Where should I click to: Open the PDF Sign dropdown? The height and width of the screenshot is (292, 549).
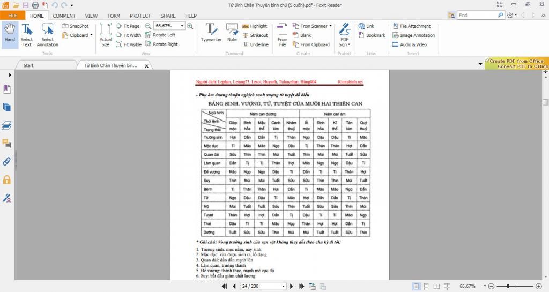click(x=345, y=35)
